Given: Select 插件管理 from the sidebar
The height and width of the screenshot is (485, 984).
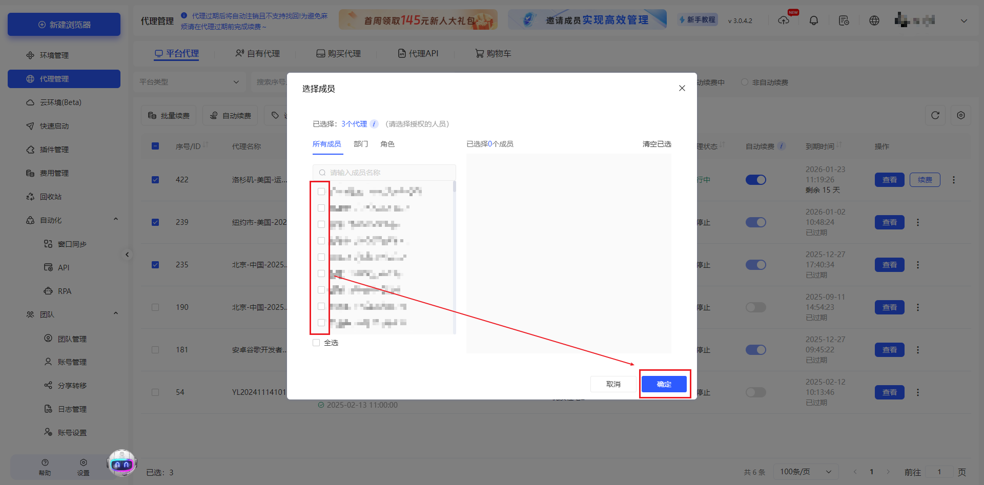Looking at the screenshot, I should 55,149.
